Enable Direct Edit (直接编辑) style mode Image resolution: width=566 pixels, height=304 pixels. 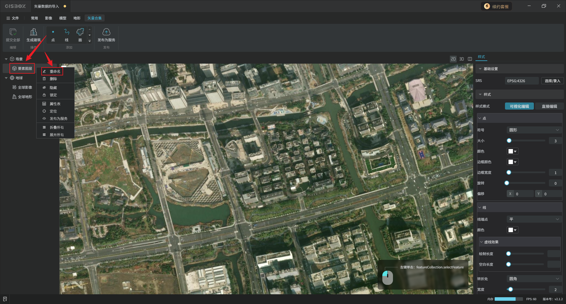point(549,106)
